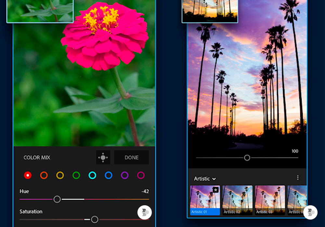Viewport: 325px width, 227px height.
Task: Apply the Artistic 03 preset thumbnail
Action: click(270, 200)
